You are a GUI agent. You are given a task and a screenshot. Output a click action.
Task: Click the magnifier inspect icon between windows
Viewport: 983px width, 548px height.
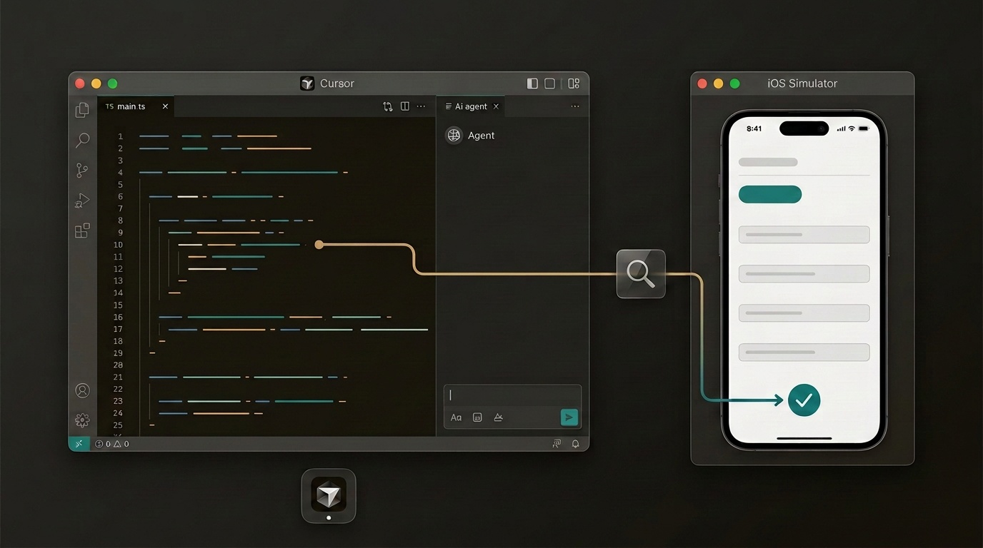click(641, 273)
